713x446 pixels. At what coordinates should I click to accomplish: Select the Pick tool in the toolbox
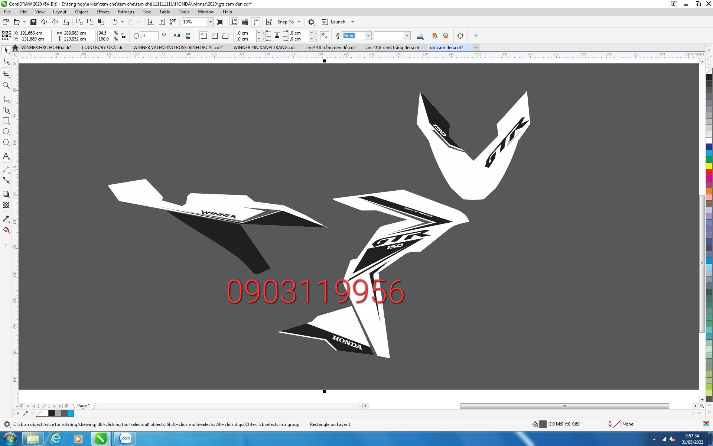pyautogui.click(x=6, y=50)
